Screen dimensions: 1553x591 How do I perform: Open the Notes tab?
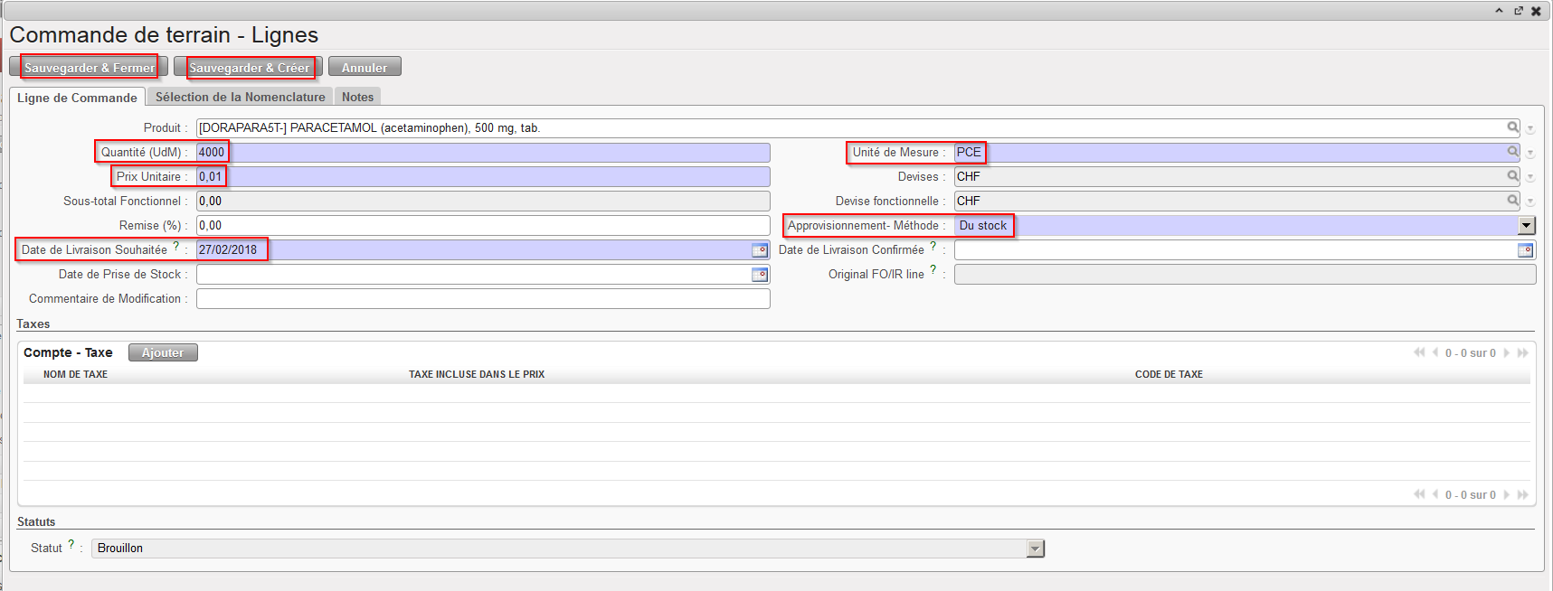357,97
